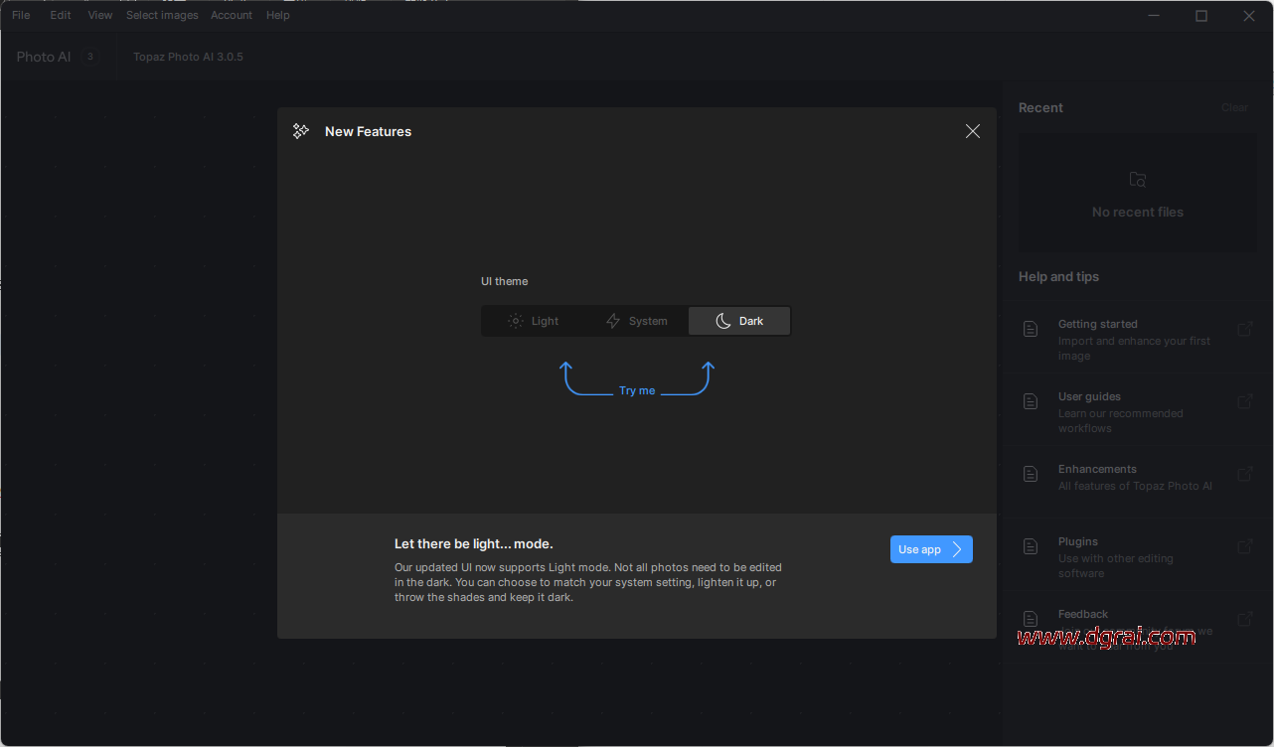
Task: Click the 'Let there be light... mode.' heading
Action: coord(474,543)
